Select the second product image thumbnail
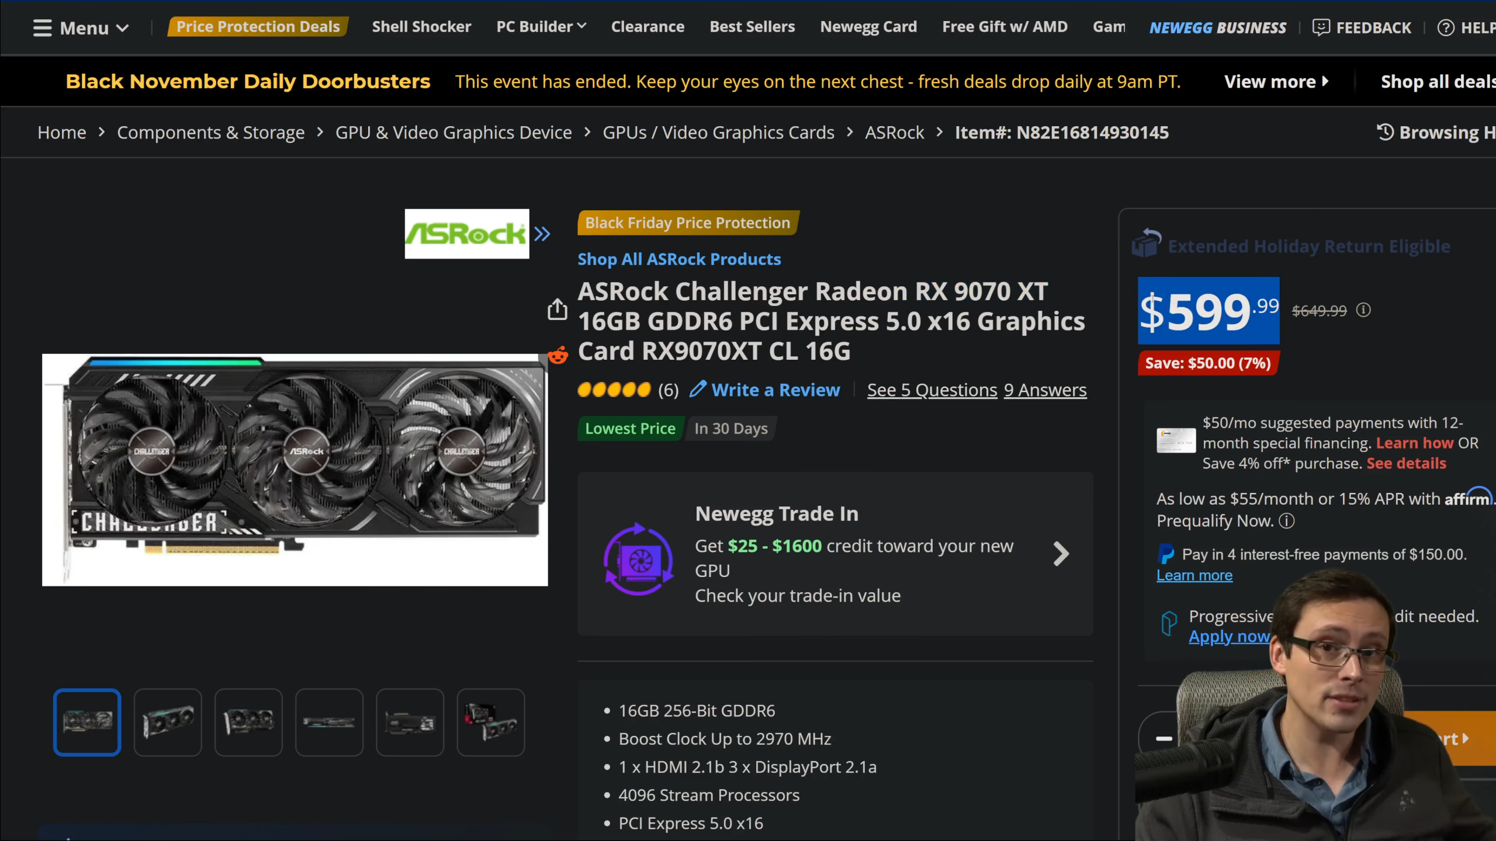The height and width of the screenshot is (841, 1496). (168, 722)
